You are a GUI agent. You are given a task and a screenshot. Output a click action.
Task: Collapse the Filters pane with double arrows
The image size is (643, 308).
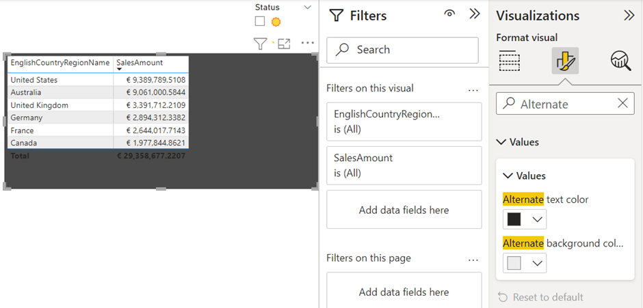(475, 14)
